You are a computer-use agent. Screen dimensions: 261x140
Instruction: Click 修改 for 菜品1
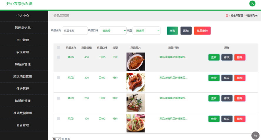227,119
